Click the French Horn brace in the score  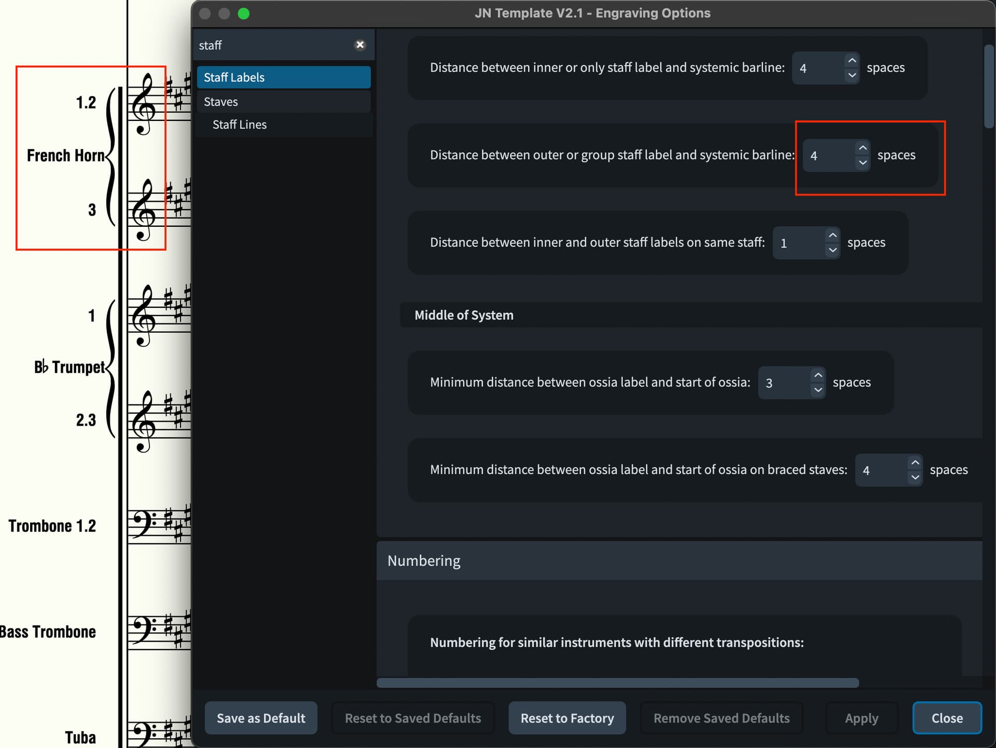110,156
